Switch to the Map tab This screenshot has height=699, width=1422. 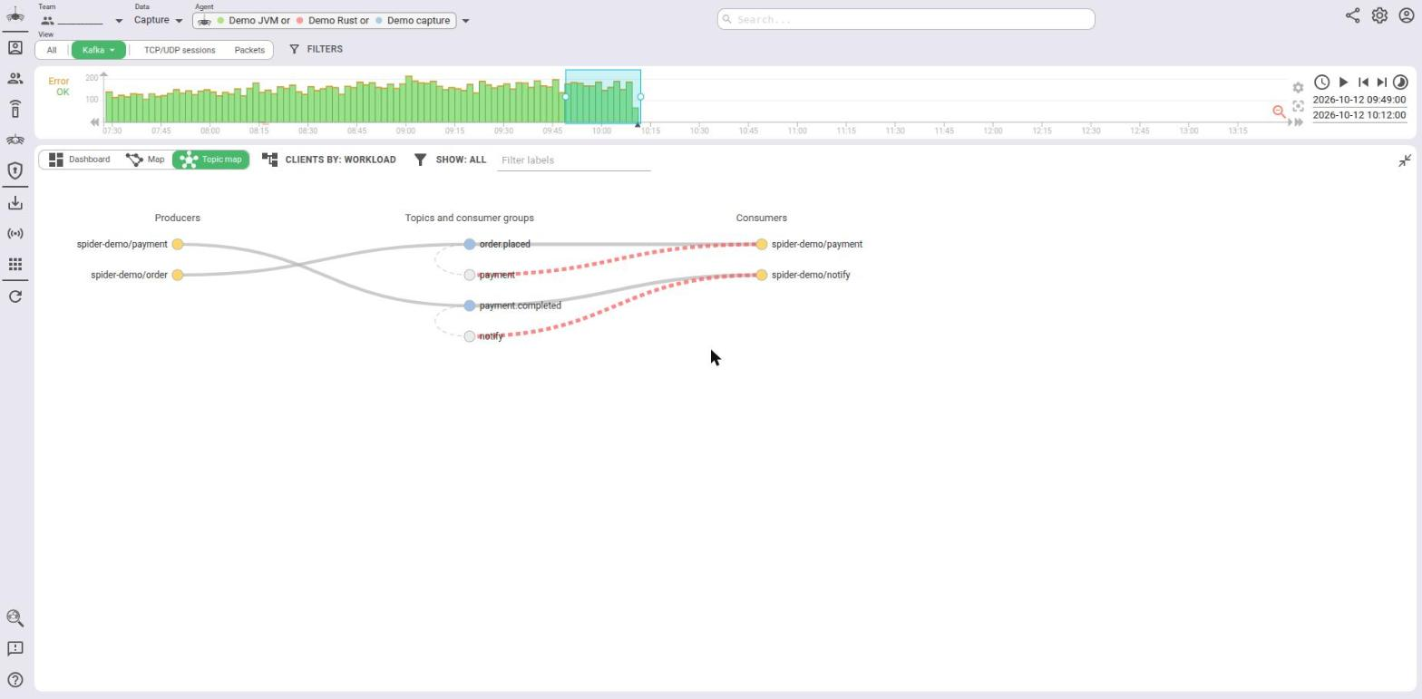click(146, 160)
